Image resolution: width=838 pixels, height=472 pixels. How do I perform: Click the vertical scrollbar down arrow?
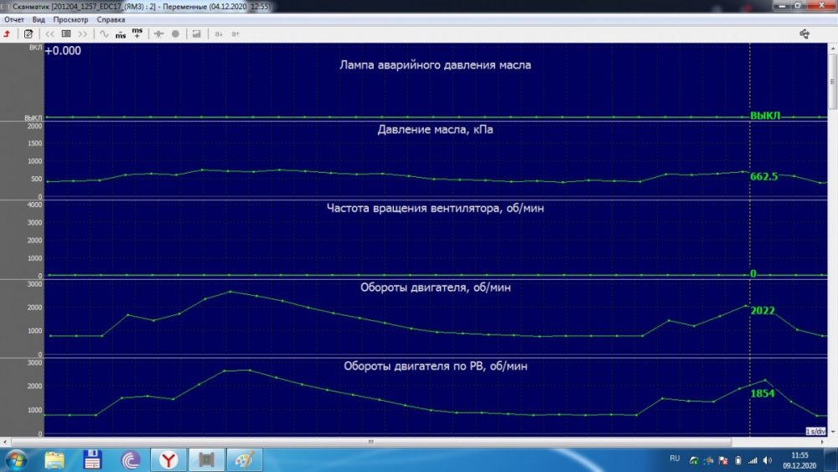pos(833,432)
